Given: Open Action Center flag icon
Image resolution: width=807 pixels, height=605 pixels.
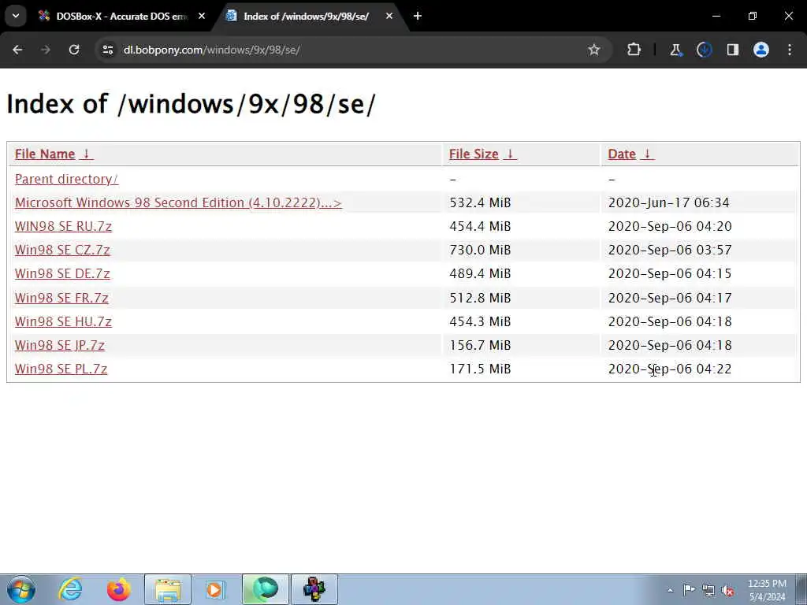Looking at the screenshot, I should [689, 590].
